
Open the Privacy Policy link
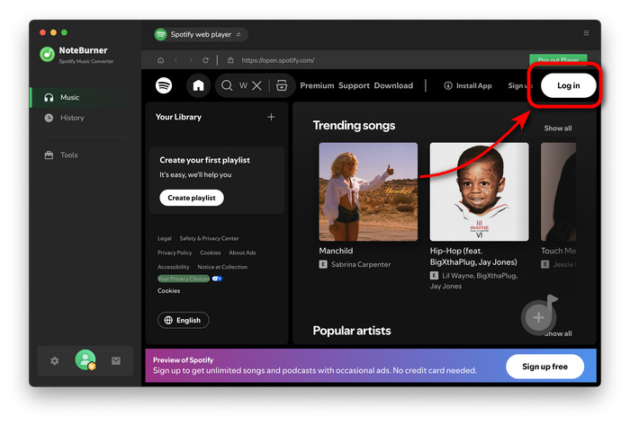pos(175,252)
